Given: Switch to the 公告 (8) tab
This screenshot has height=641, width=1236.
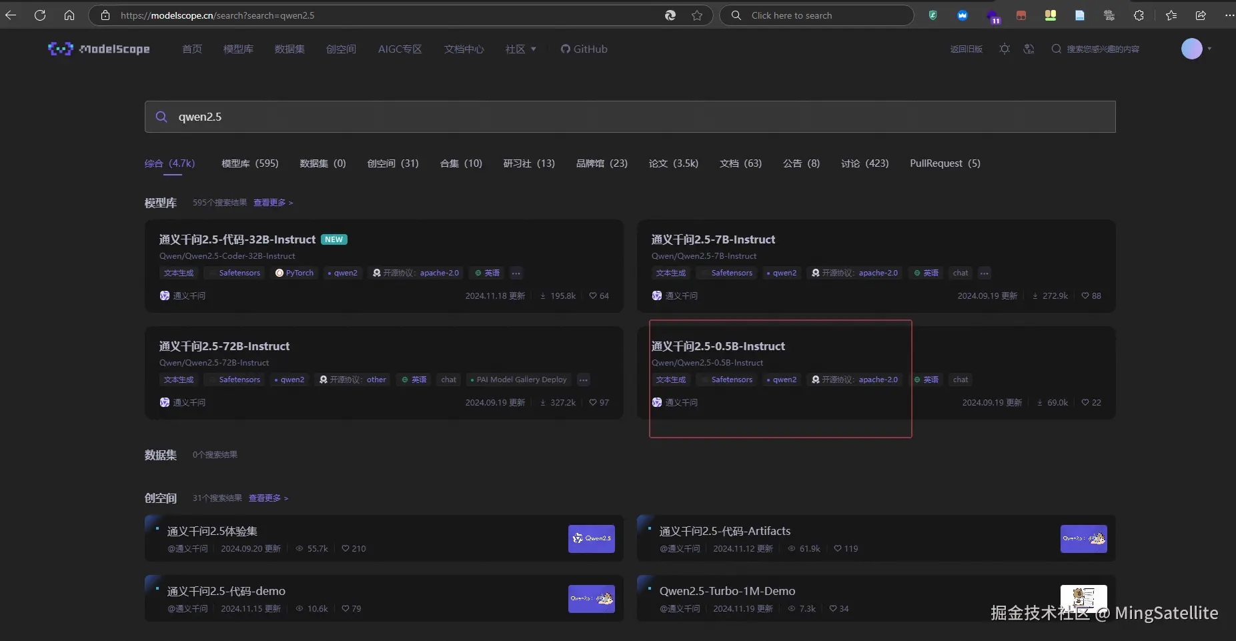Looking at the screenshot, I should pos(801,163).
